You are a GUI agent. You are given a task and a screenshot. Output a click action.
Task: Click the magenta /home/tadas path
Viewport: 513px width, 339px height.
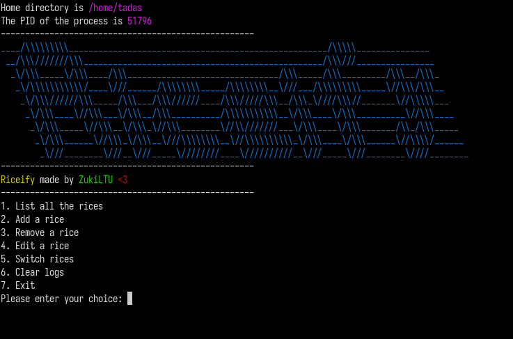point(115,8)
